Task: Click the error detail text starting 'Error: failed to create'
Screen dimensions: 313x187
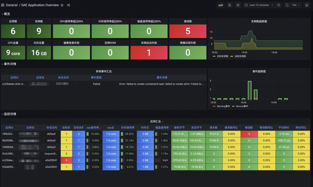Action: point(162,84)
